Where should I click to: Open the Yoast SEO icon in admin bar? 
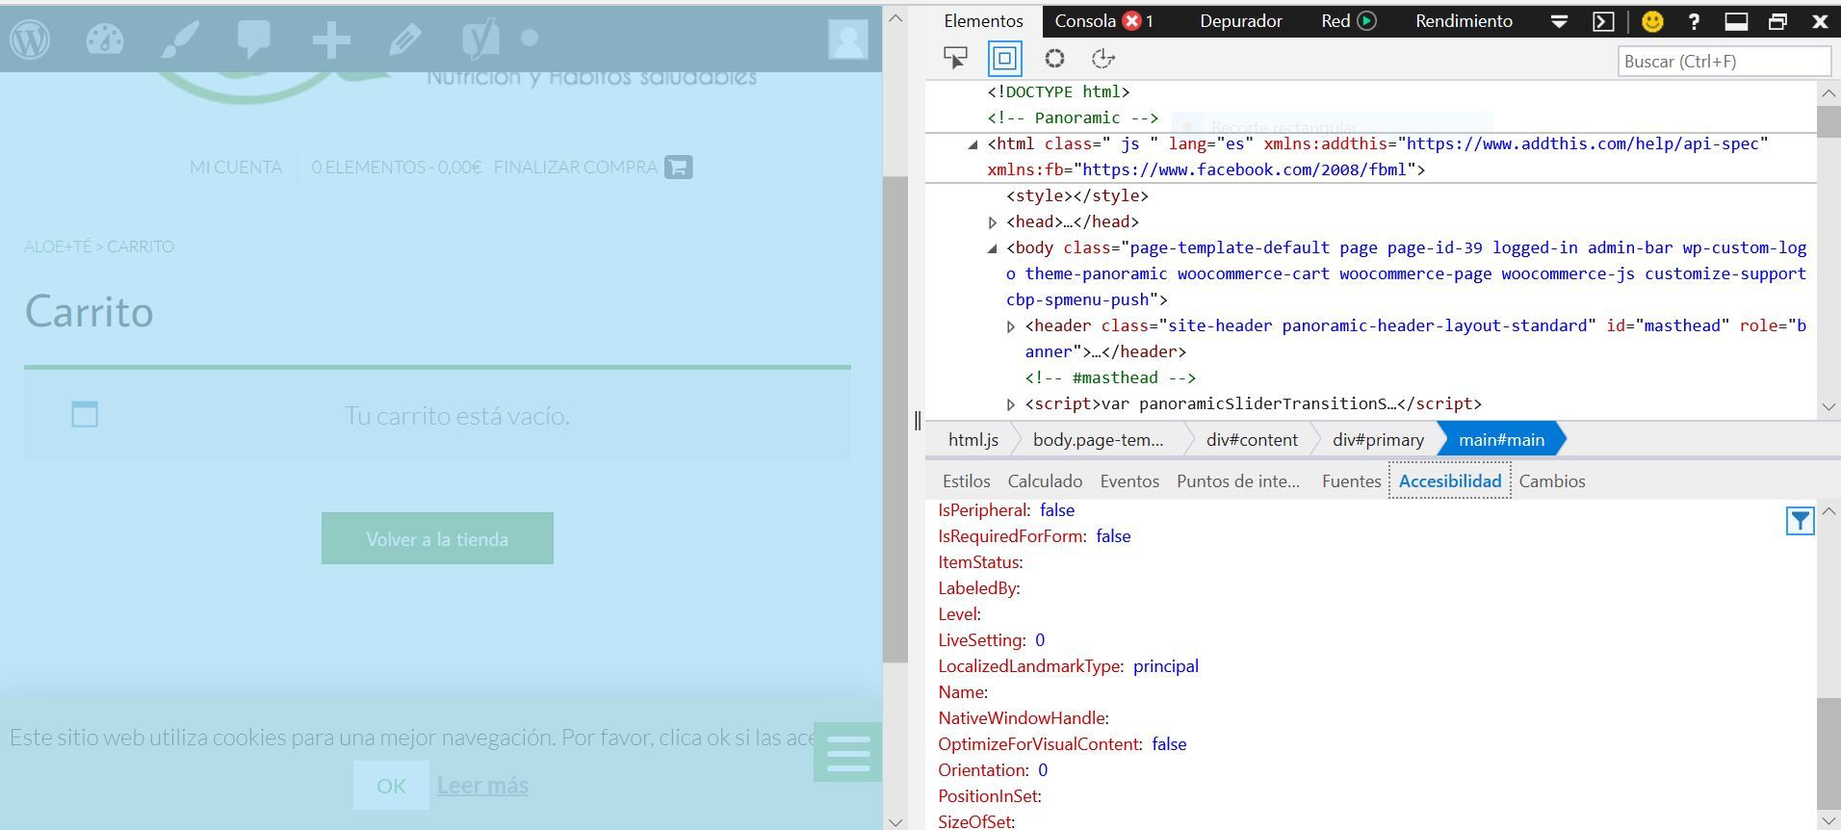tap(480, 39)
